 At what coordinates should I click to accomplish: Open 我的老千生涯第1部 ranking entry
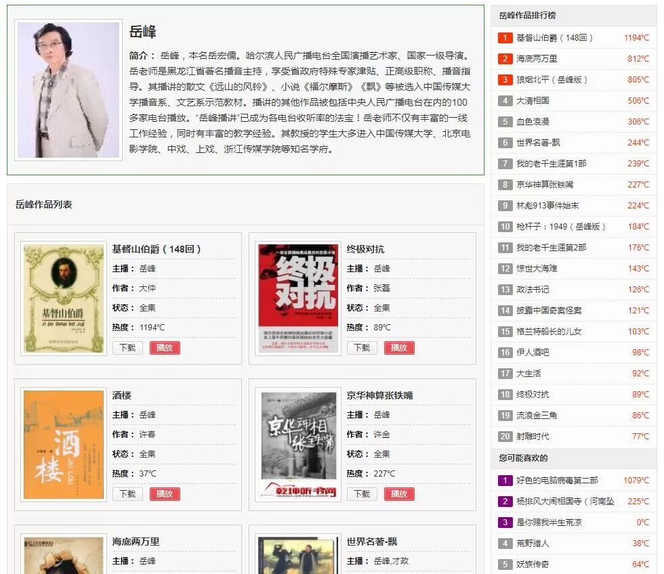(551, 164)
